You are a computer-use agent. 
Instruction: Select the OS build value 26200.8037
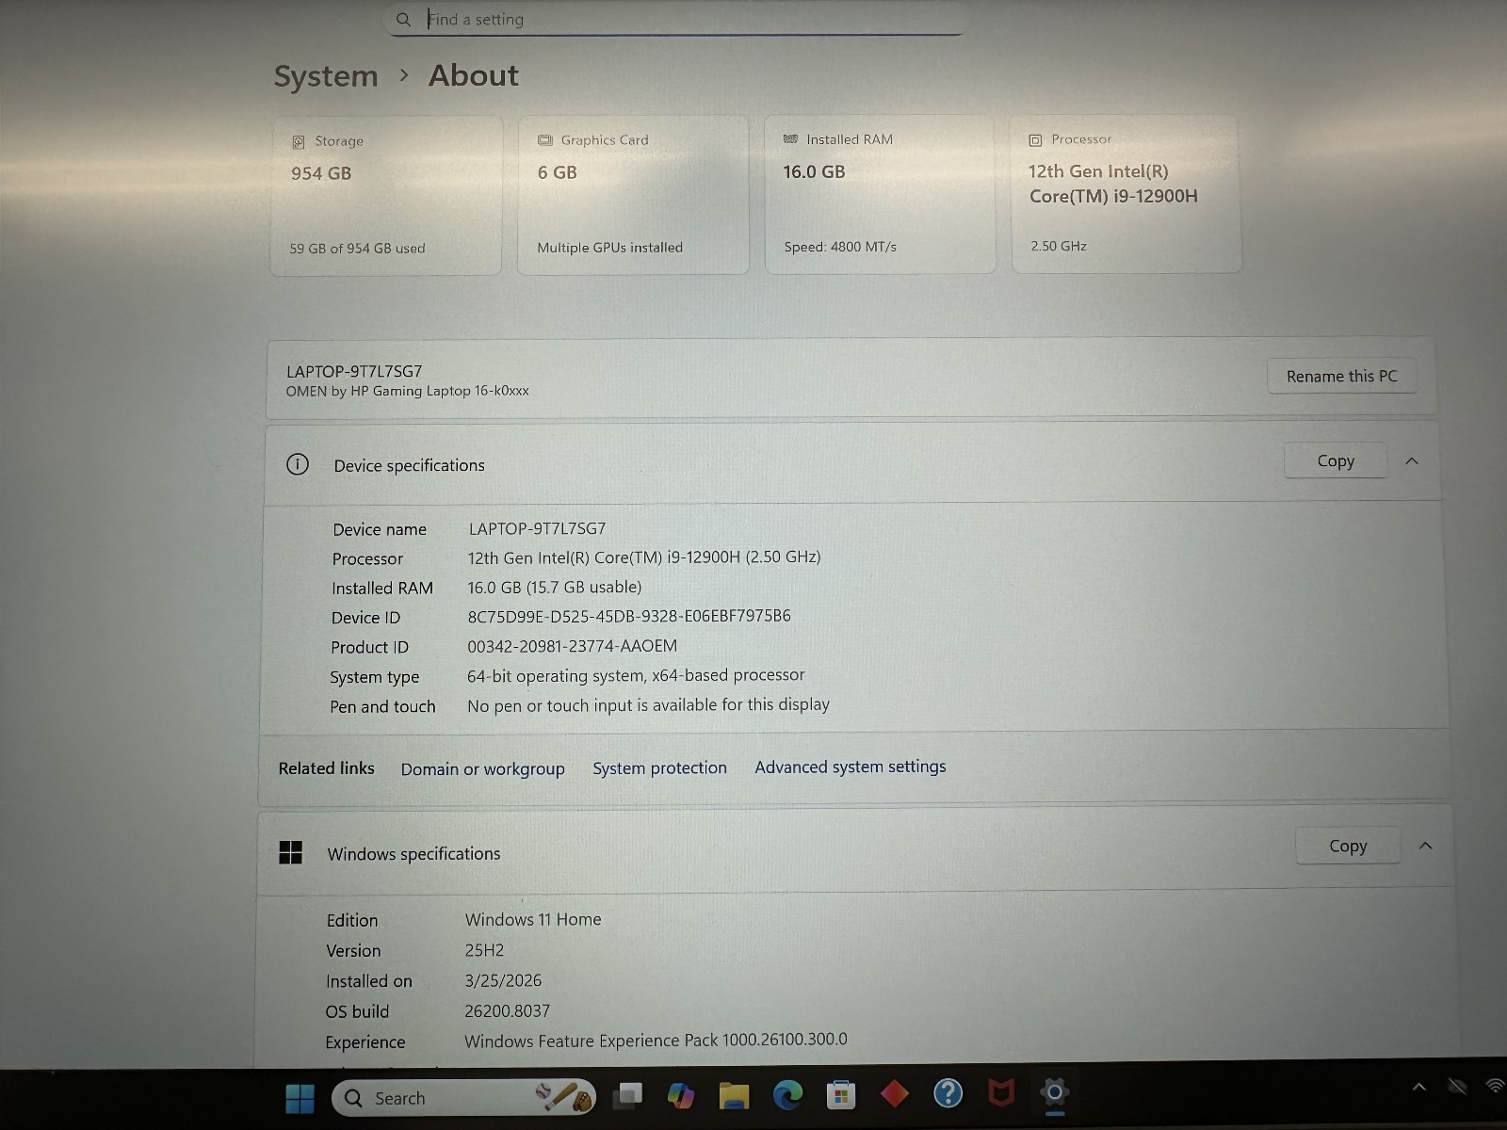(508, 1010)
